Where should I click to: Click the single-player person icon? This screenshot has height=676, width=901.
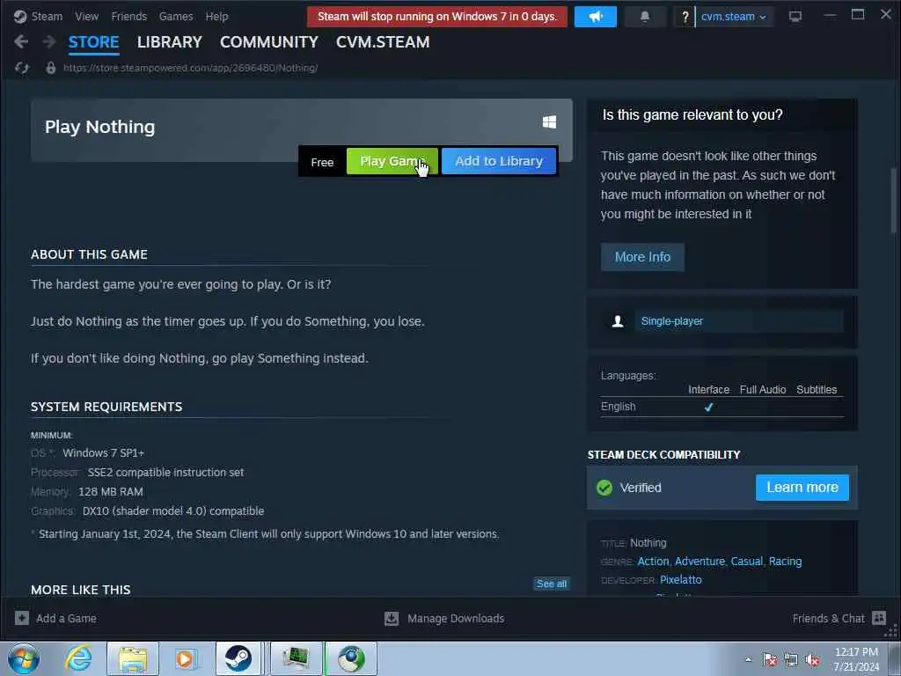pos(618,321)
